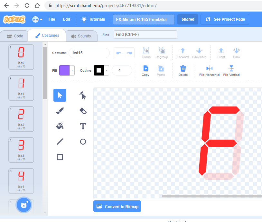Click the Scratch logo
This screenshot has height=222, width=262.
[14, 19]
